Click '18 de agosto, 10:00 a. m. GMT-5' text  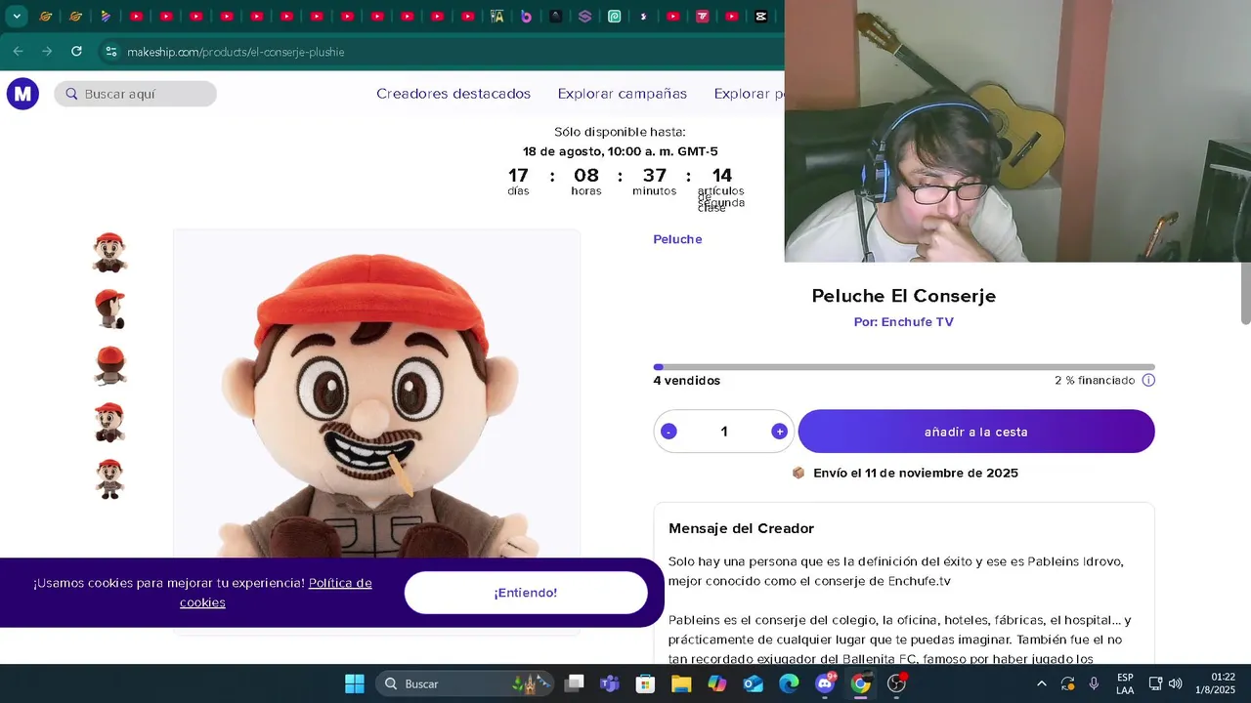(620, 151)
